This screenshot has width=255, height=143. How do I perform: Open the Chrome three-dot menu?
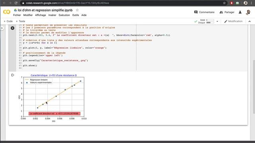tap(251, 3)
